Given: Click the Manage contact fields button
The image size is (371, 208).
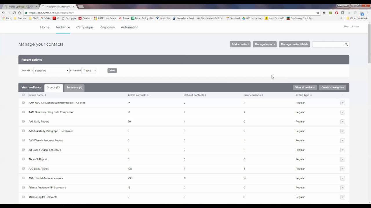Looking at the screenshot, I should point(294,44).
